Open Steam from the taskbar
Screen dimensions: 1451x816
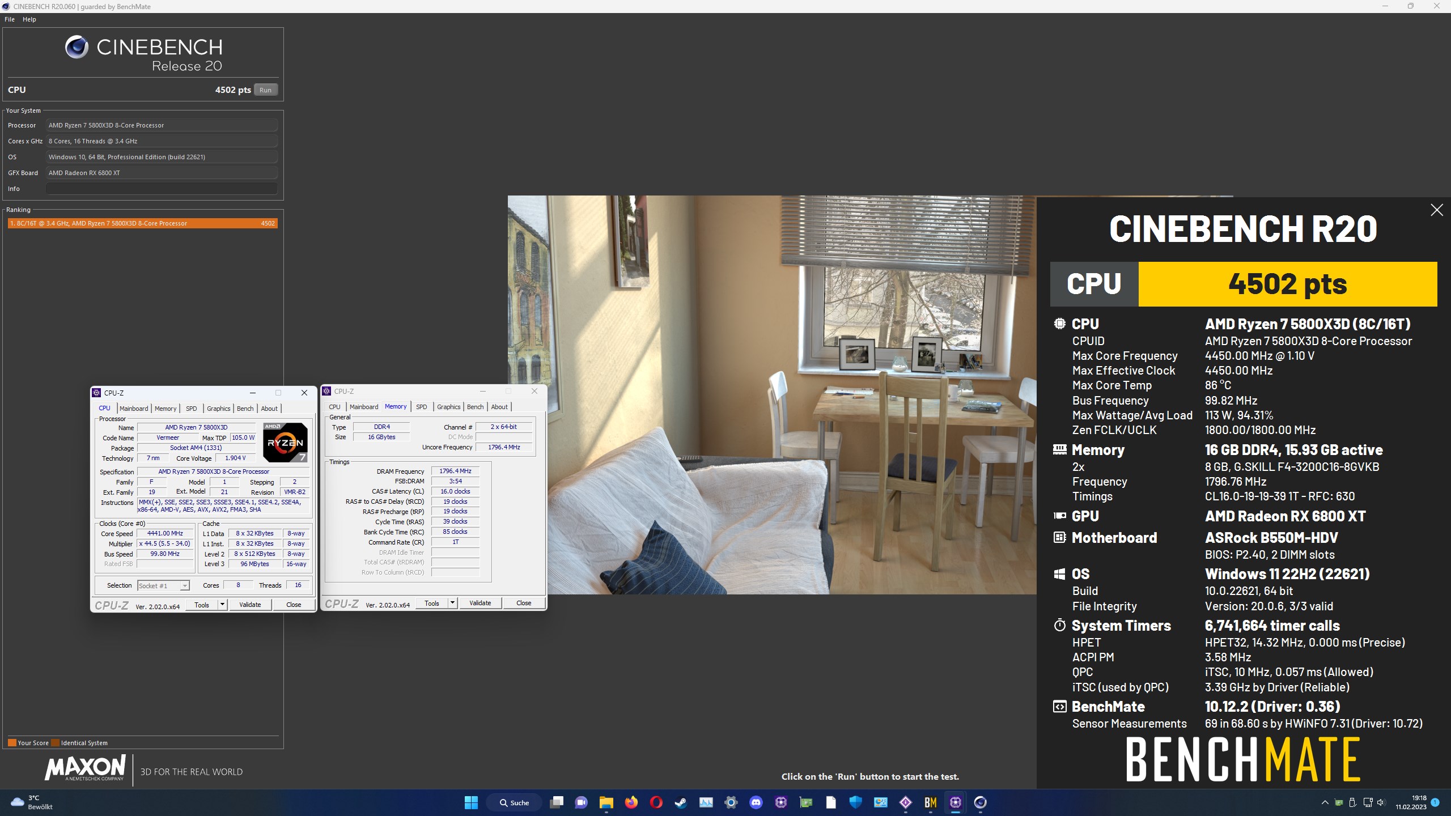tap(681, 802)
